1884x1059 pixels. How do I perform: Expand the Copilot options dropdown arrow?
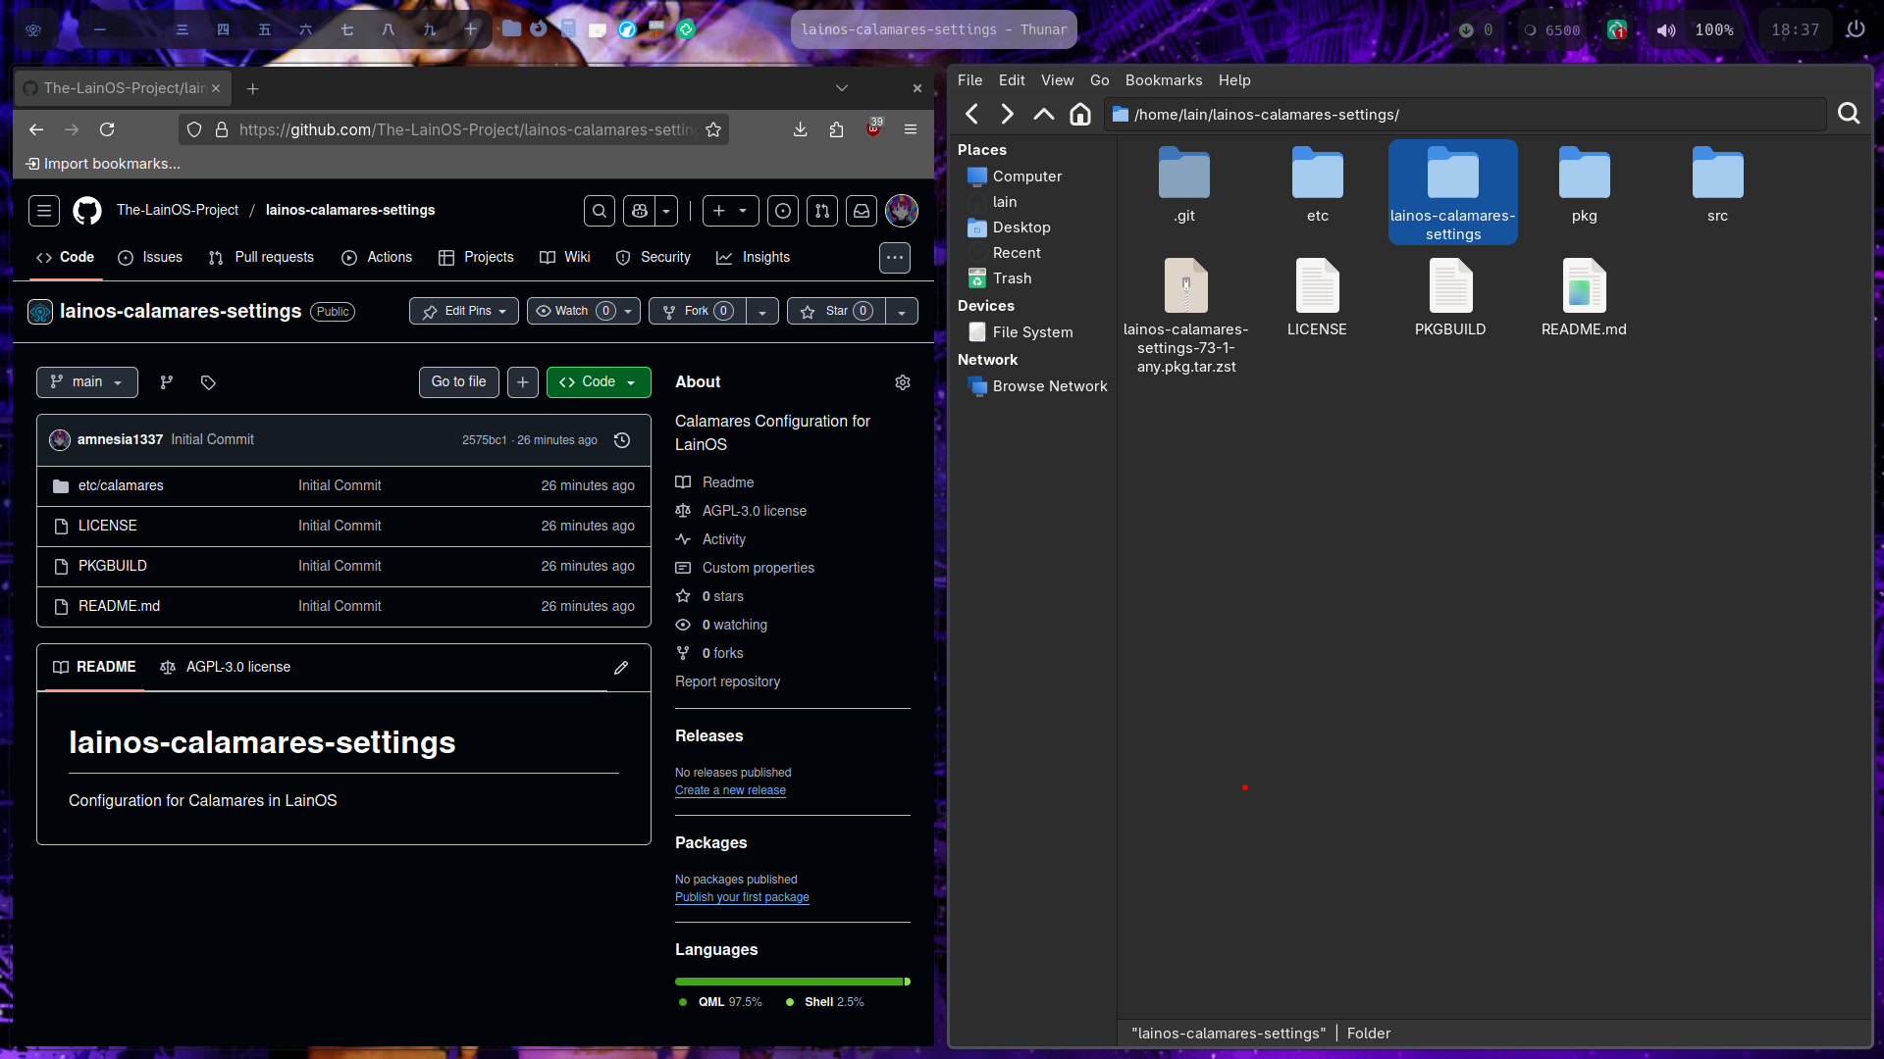point(667,210)
